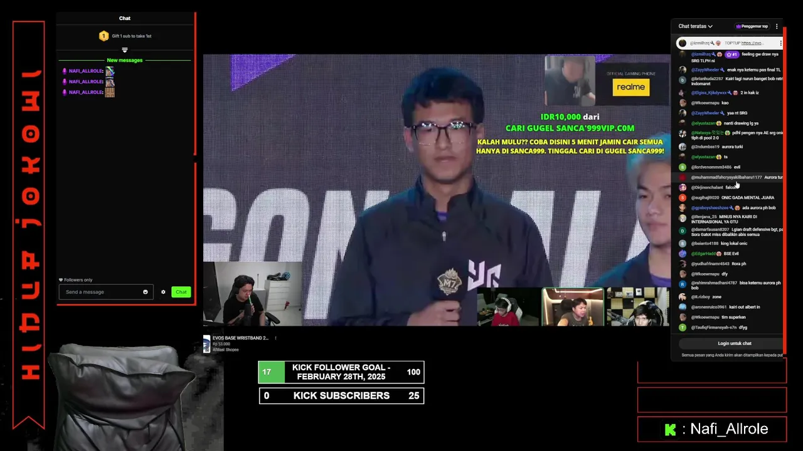This screenshot has width=803, height=451.
Task: Click avatar of @TaufiqFirmansyah-s7n
Action: (683, 328)
